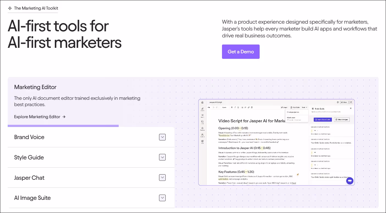Screen dimensions: 386x213
Task: Toggle underline formatting in the toolbar
Action: point(238,107)
